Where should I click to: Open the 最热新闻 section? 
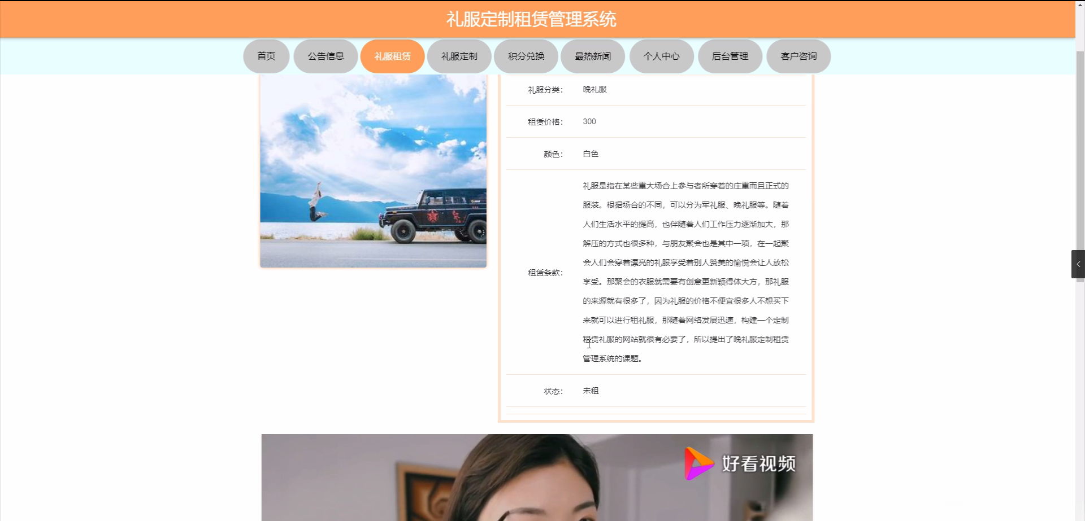point(592,56)
